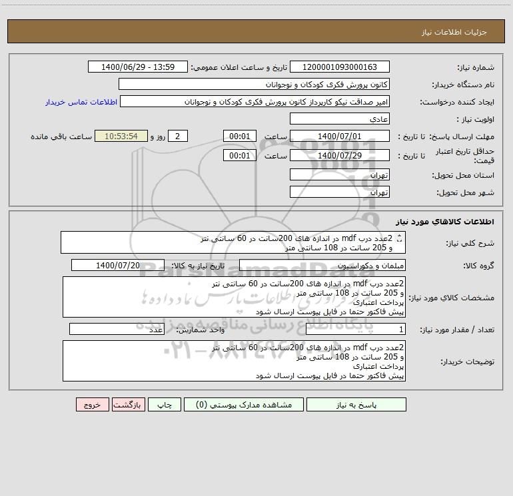This screenshot has width=513, height=496.
Task: Click label 'مشخصات کالای مورد نیاز:'
Action: click(452, 298)
